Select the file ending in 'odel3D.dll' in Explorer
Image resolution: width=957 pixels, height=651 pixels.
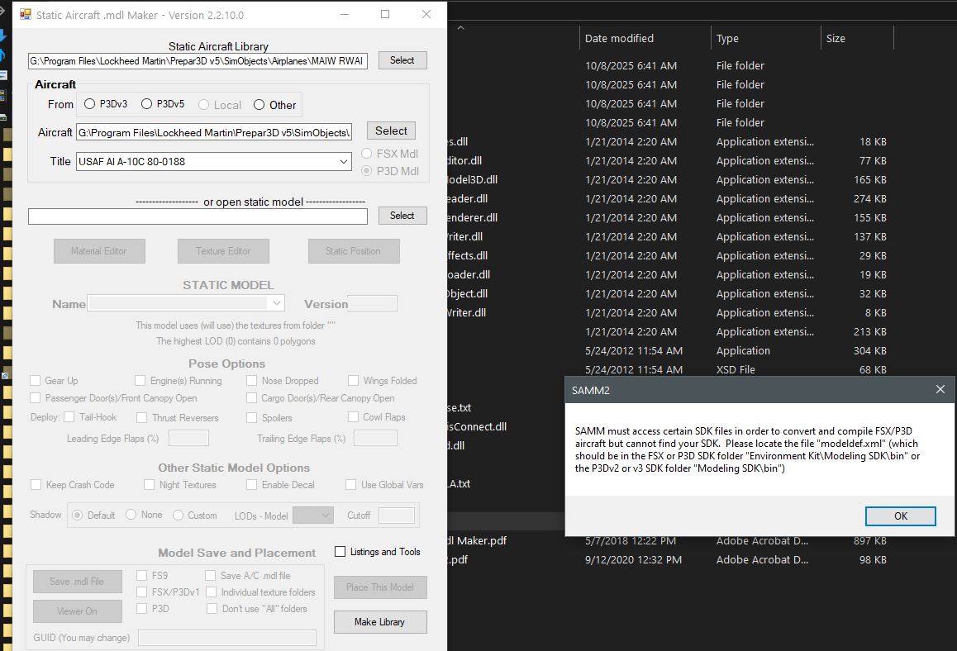(671, 179)
